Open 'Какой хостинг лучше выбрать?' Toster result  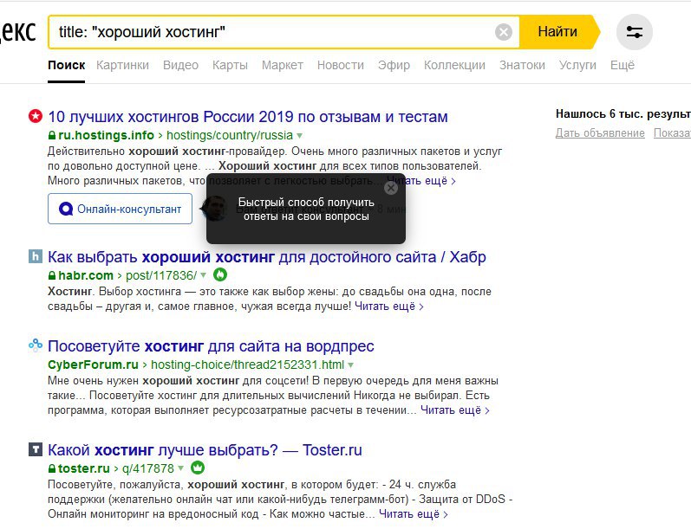tap(205, 450)
